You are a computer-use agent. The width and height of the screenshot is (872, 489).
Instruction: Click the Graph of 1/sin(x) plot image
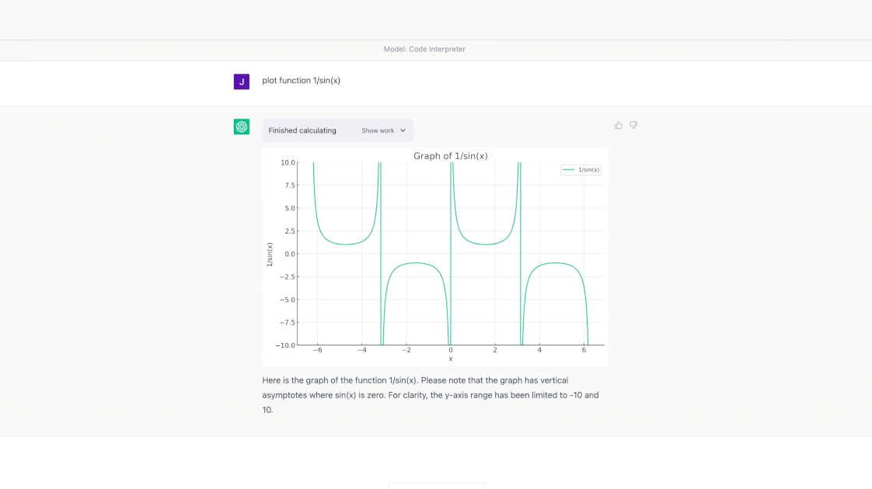(435, 256)
